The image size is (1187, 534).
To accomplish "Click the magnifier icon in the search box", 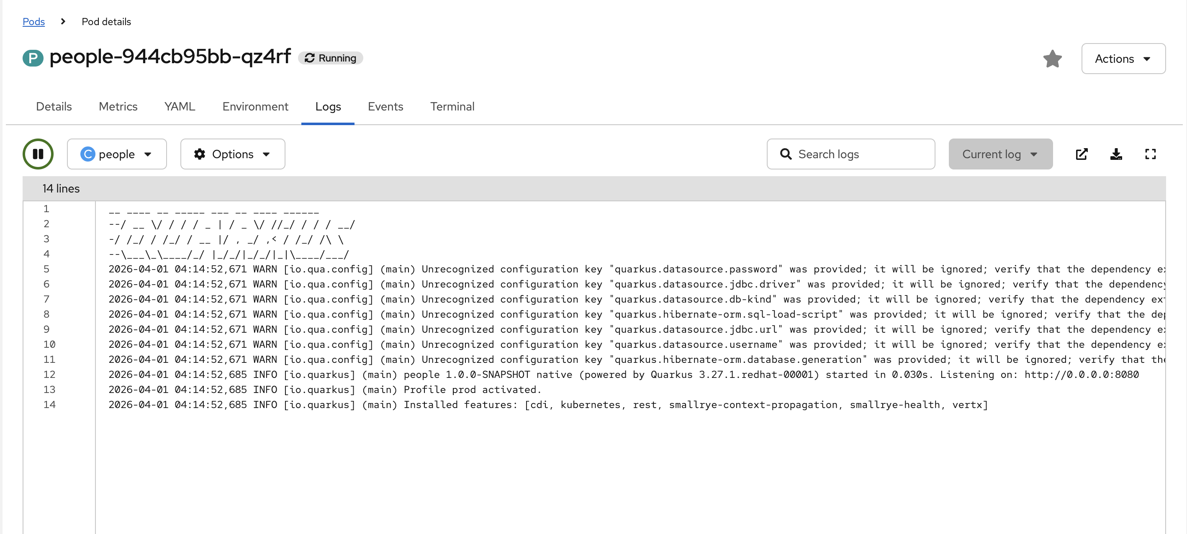I will pyautogui.click(x=786, y=154).
